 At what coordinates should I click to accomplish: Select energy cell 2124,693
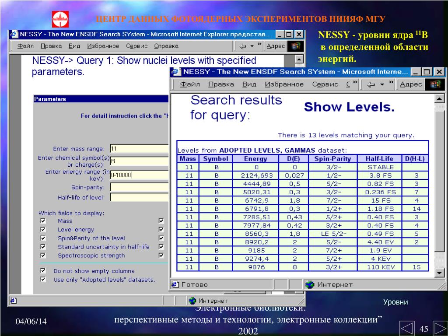[x=256, y=175]
